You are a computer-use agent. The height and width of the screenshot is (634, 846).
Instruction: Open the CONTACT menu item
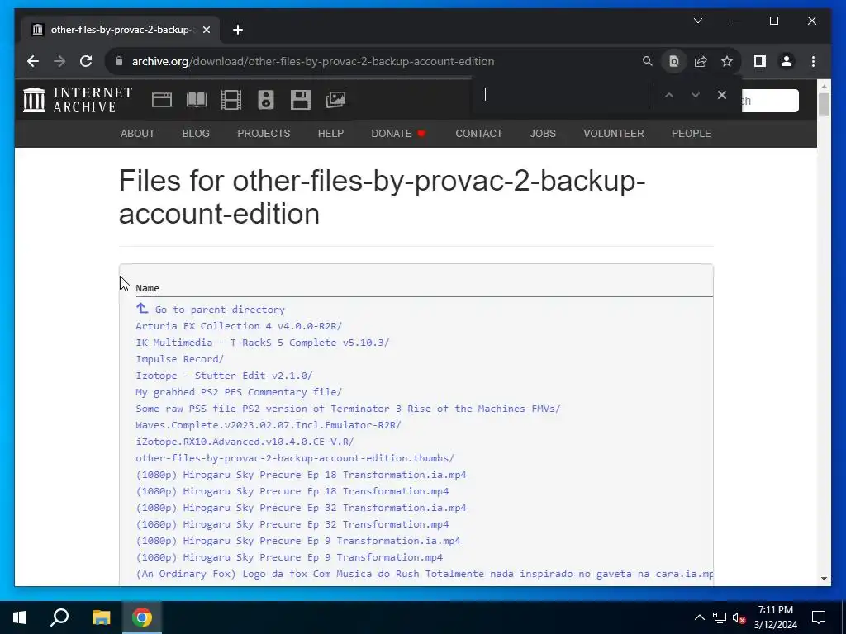pyautogui.click(x=479, y=134)
